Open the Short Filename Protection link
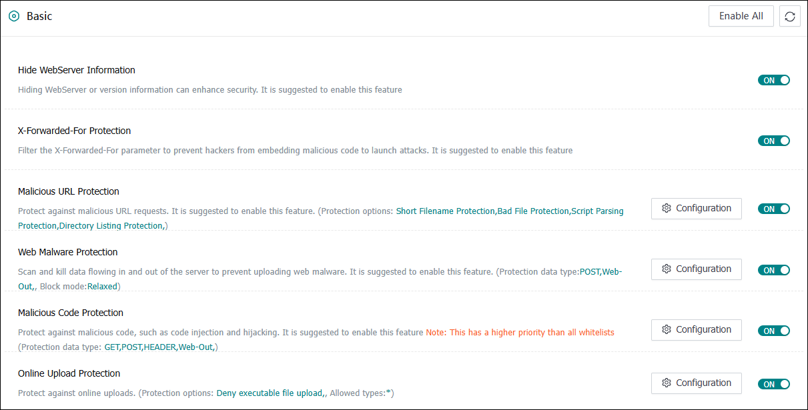 pos(445,211)
